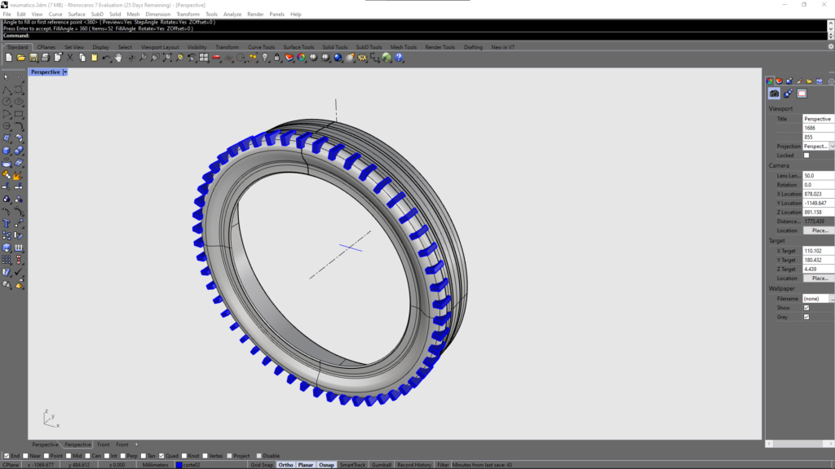Screen dimensions: 835x469
Task: Click the Open file folder icon
Action: (22, 57)
